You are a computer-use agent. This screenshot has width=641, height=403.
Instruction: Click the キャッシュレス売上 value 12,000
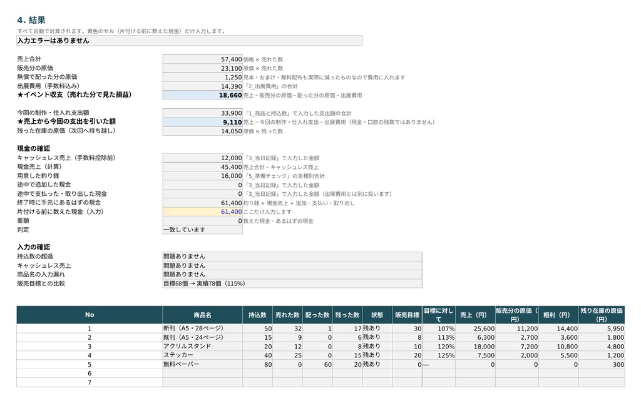pyautogui.click(x=202, y=158)
